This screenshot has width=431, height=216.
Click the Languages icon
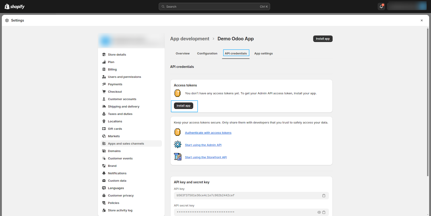(104, 188)
